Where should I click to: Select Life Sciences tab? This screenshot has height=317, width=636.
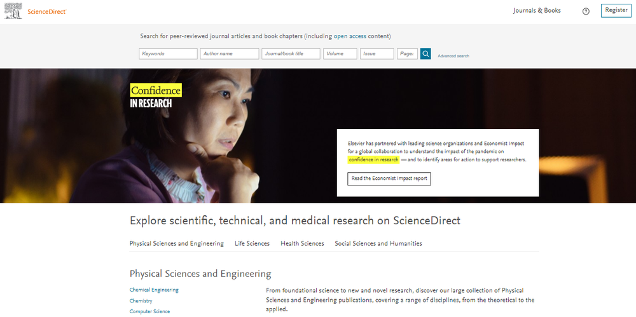point(252,244)
